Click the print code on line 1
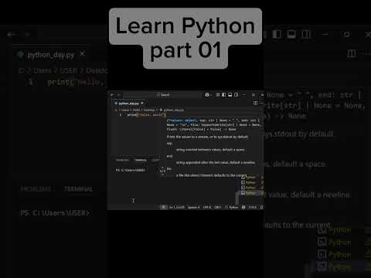The image size is (371, 278). (146, 115)
